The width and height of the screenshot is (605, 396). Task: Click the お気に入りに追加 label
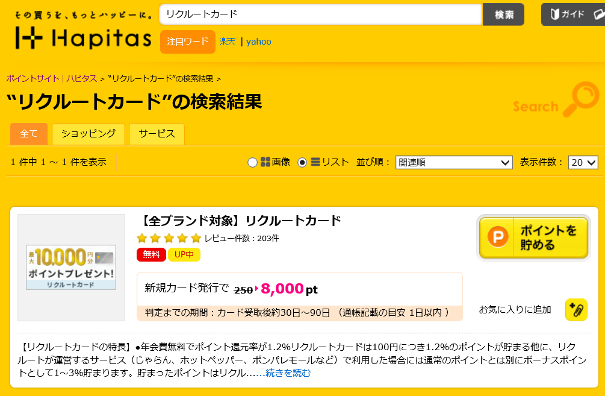tap(515, 310)
